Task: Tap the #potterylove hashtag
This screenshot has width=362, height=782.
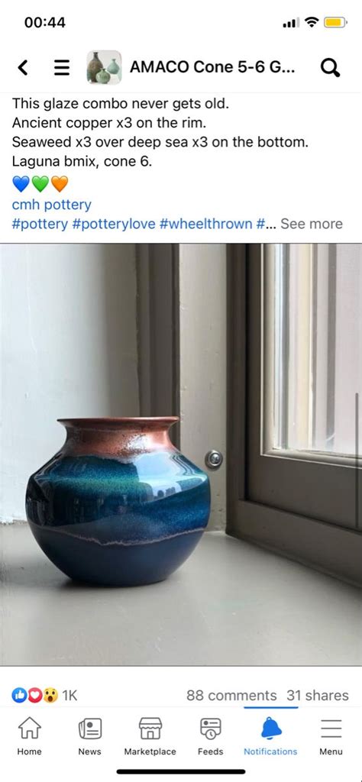Action: click(114, 224)
